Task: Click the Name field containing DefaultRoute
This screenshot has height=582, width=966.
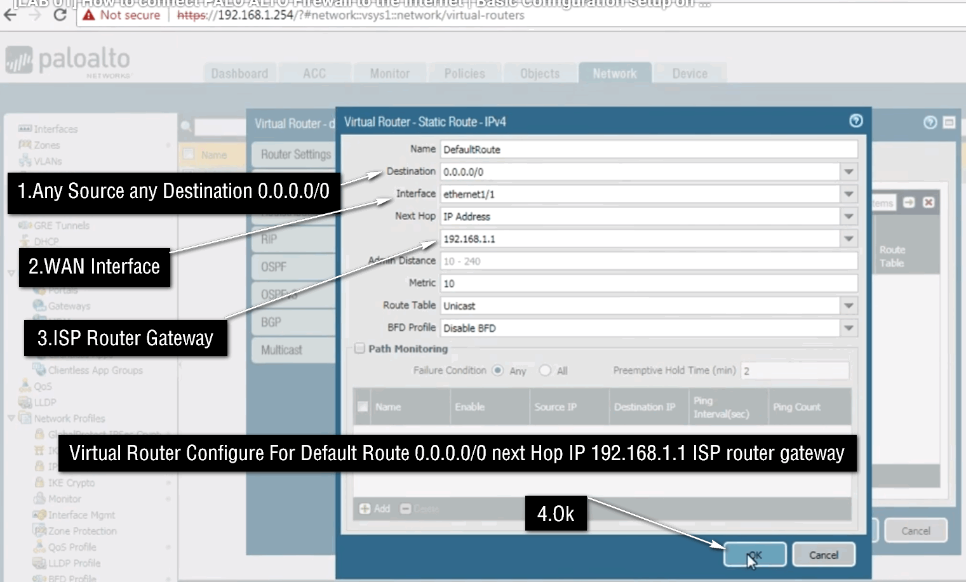Action: pos(648,149)
